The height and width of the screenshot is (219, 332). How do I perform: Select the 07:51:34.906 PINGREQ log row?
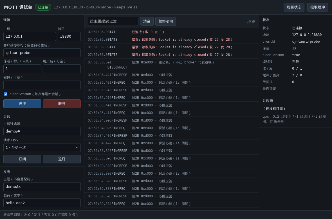pos(172,128)
